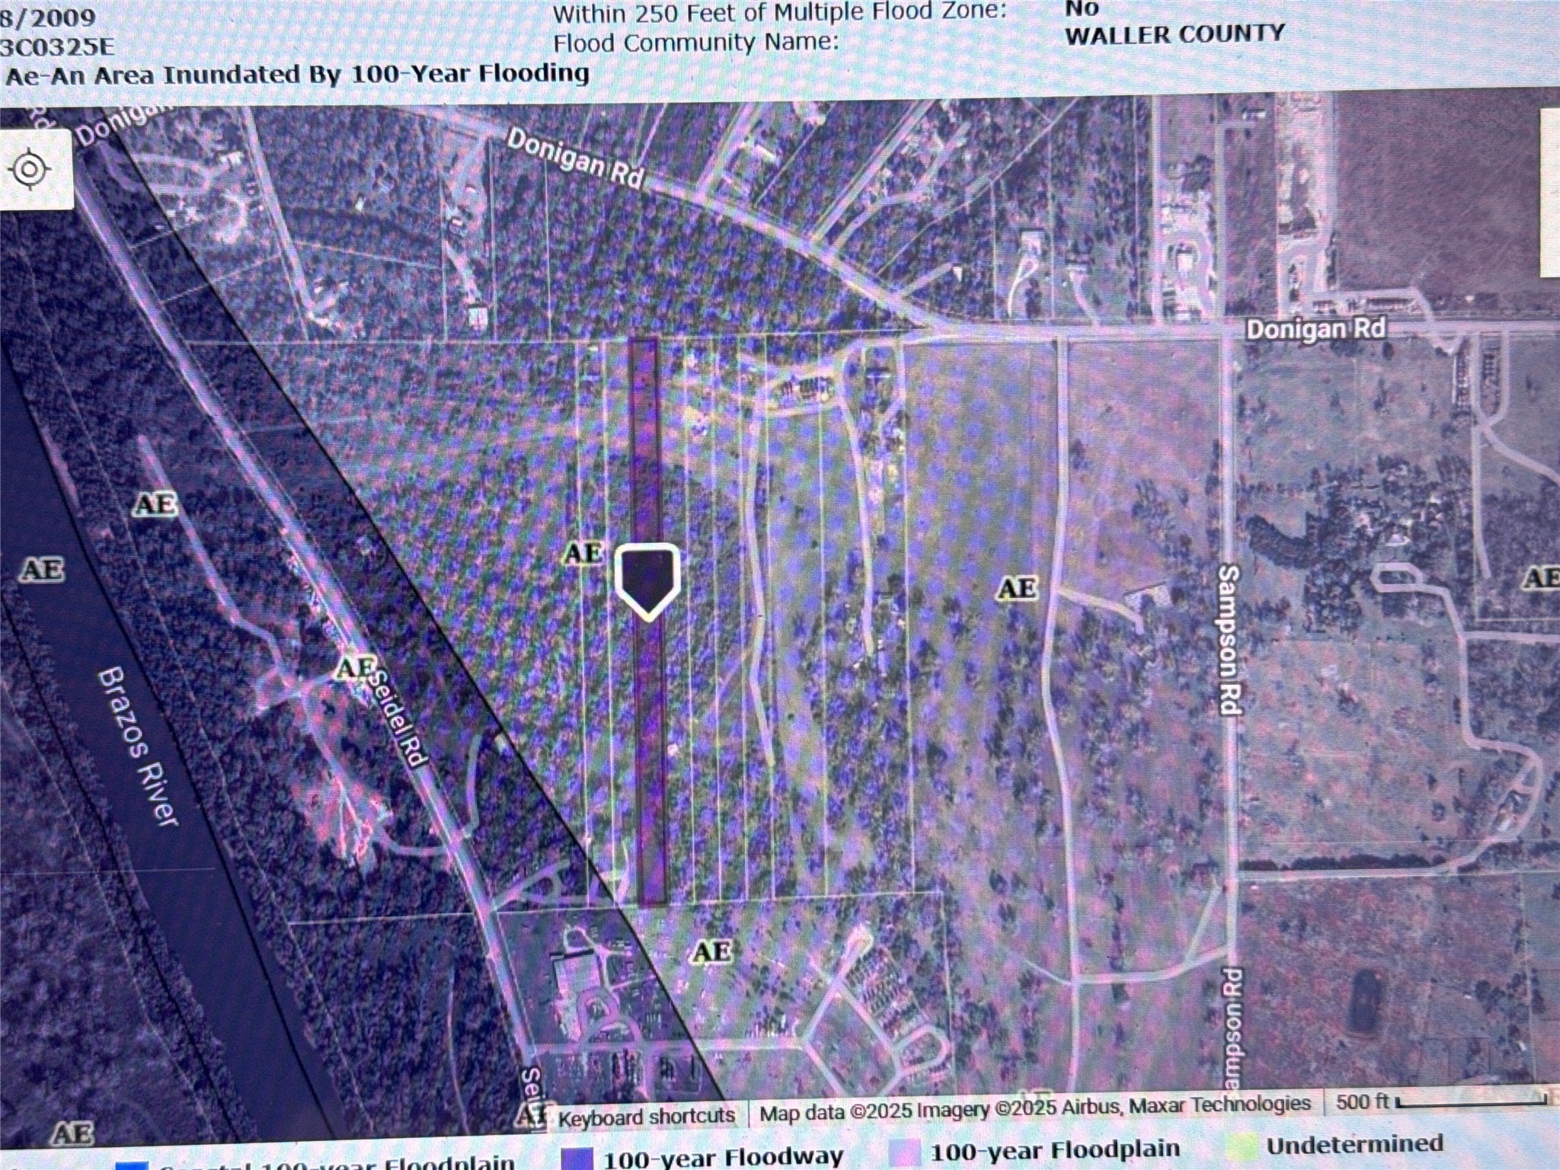Click the Map data attribution text
This screenshot has height=1170, width=1560.
[x=1034, y=1108]
